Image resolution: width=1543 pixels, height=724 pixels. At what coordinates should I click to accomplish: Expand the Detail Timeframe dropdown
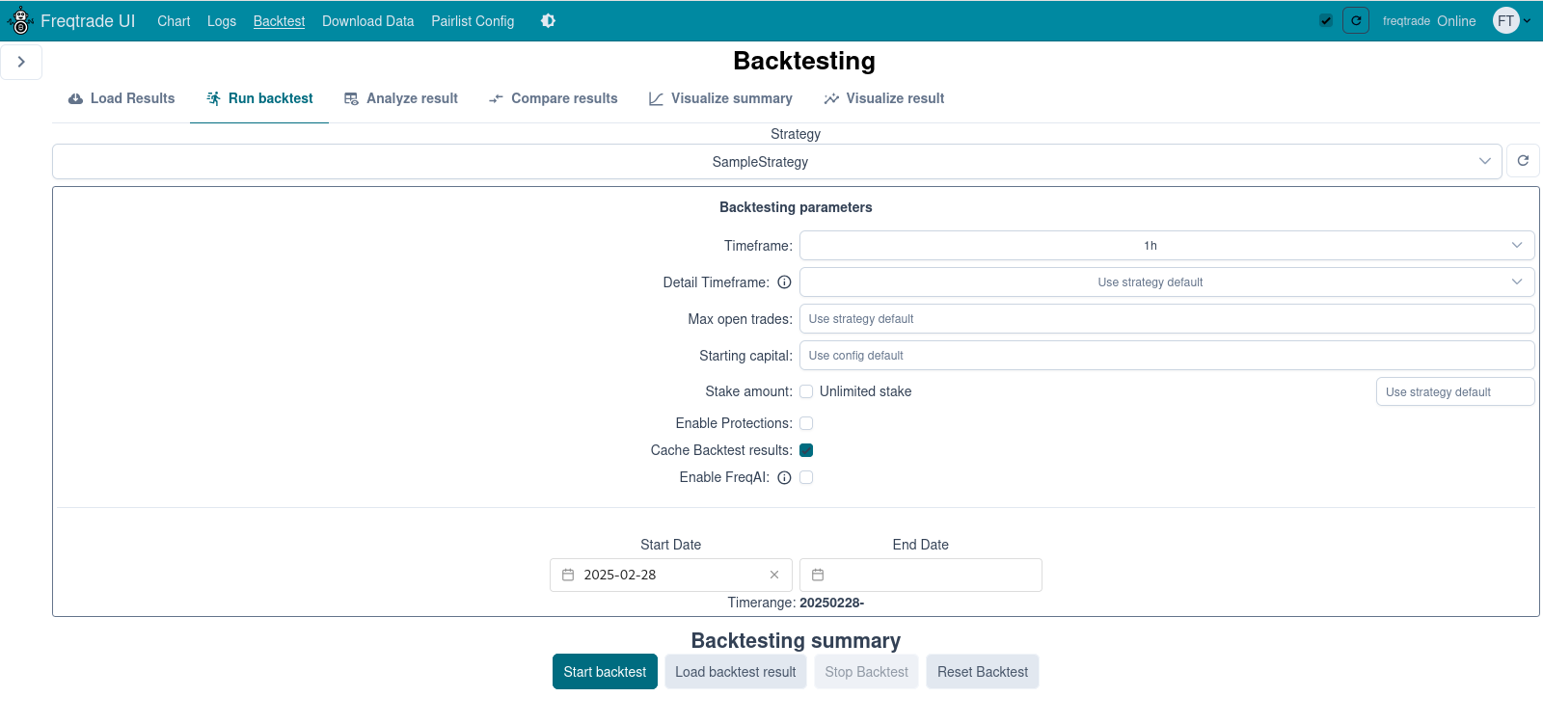(1166, 282)
